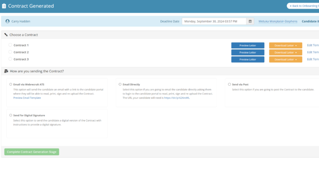Choose the Email Directly sending option
Viewport: 319px width, 183px height.
(120, 84)
